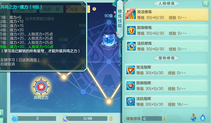Select the 防御指挥 pet training row
The width and height of the screenshot is (211, 123).
(x=166, y=86)
